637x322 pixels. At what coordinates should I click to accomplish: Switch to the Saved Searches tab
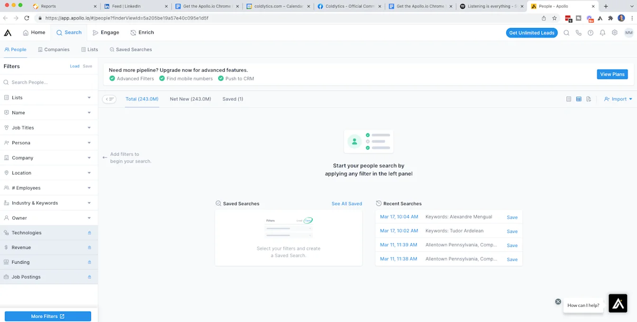pyautogui.click(x=131, y=49)
